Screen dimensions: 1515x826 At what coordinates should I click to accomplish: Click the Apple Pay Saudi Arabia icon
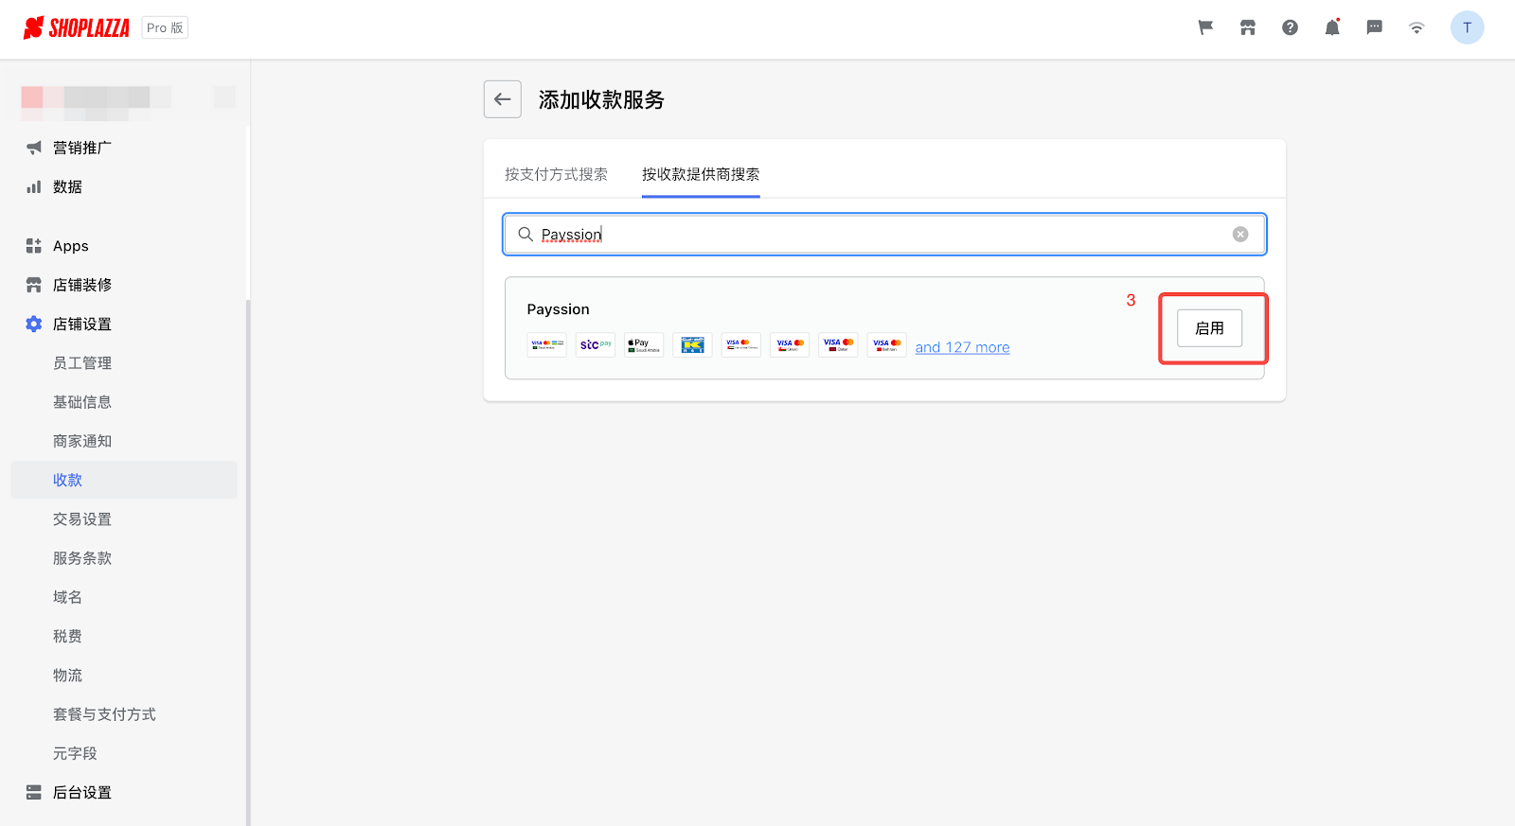coord(644,344)
